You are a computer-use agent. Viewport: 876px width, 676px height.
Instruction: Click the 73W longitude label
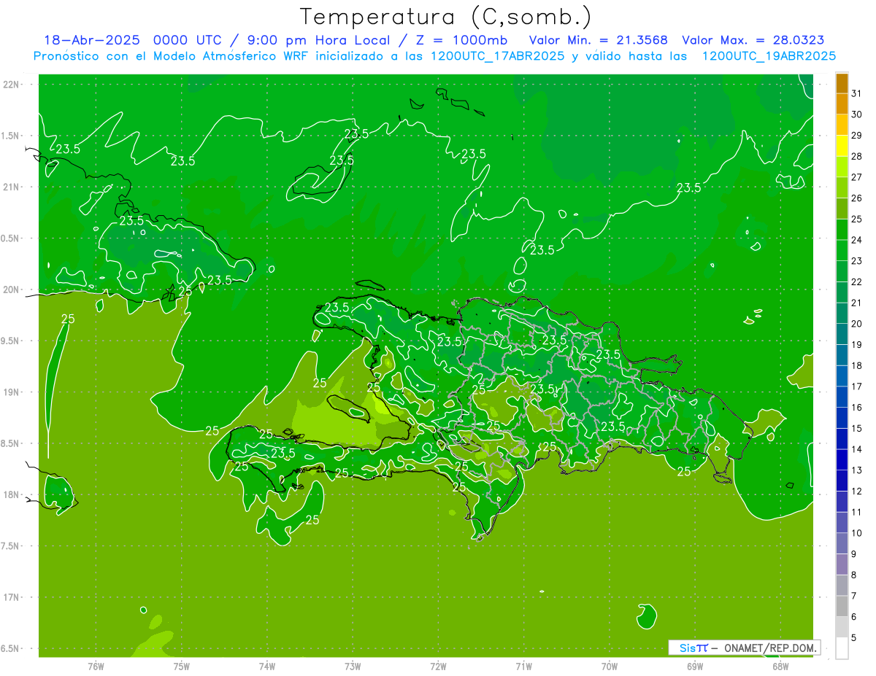[x=353, y=666]
